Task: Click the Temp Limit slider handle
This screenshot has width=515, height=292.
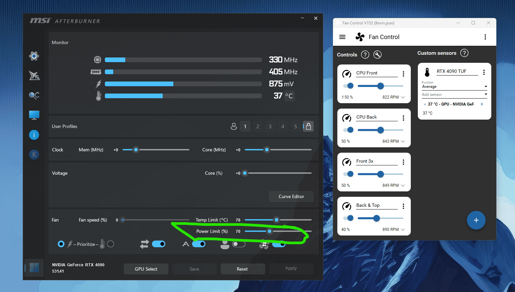Action: (276, 220)
